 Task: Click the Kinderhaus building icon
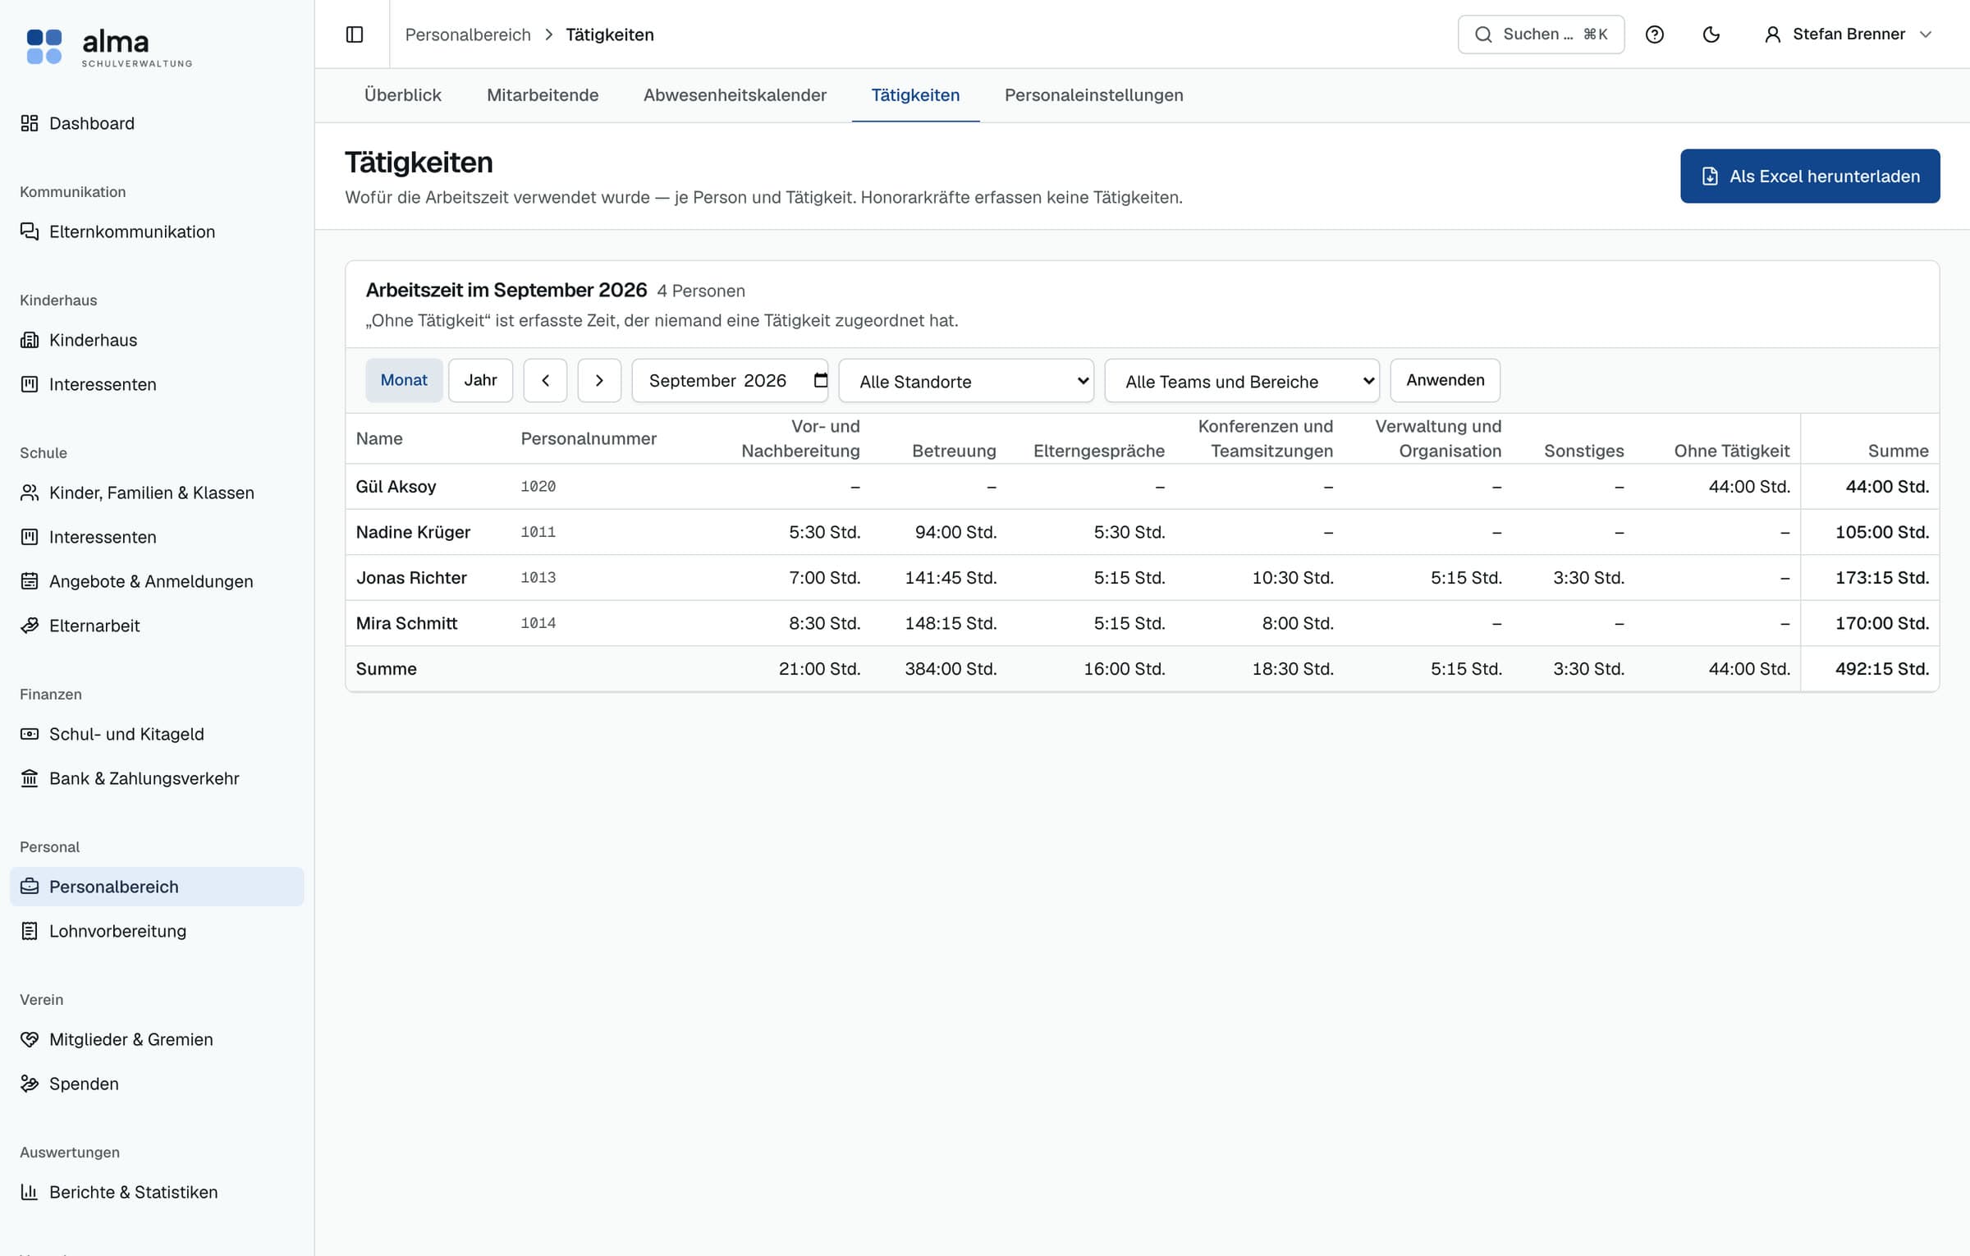[30, 340]
